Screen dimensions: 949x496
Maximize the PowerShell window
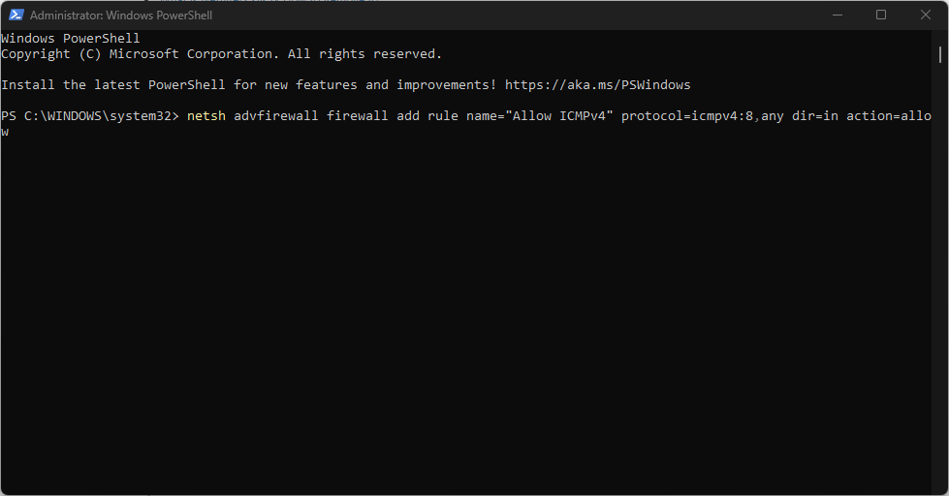(x=881, y=15)
